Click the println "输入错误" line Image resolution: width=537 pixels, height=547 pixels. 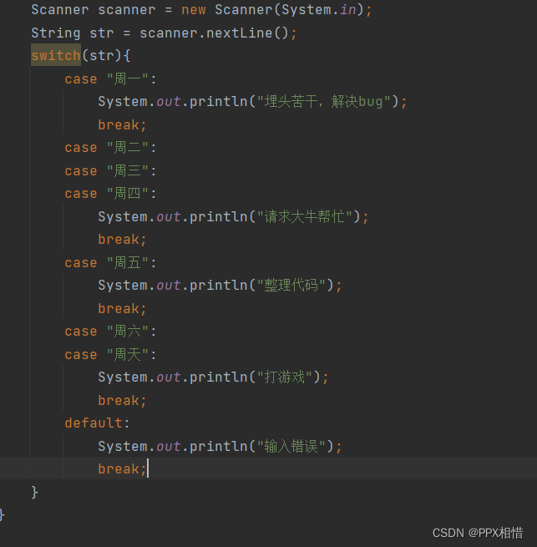220,446
